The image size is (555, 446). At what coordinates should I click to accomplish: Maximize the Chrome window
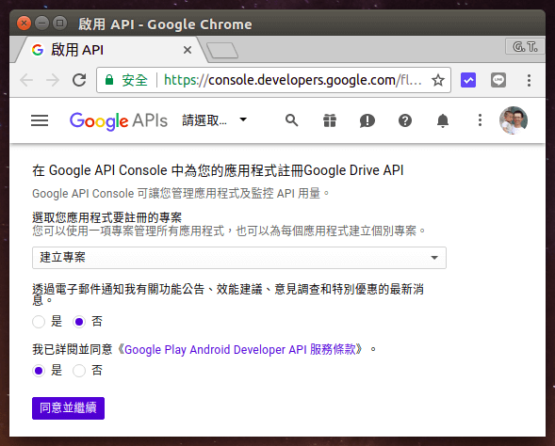pyautogui.click(x=59, y=24)
